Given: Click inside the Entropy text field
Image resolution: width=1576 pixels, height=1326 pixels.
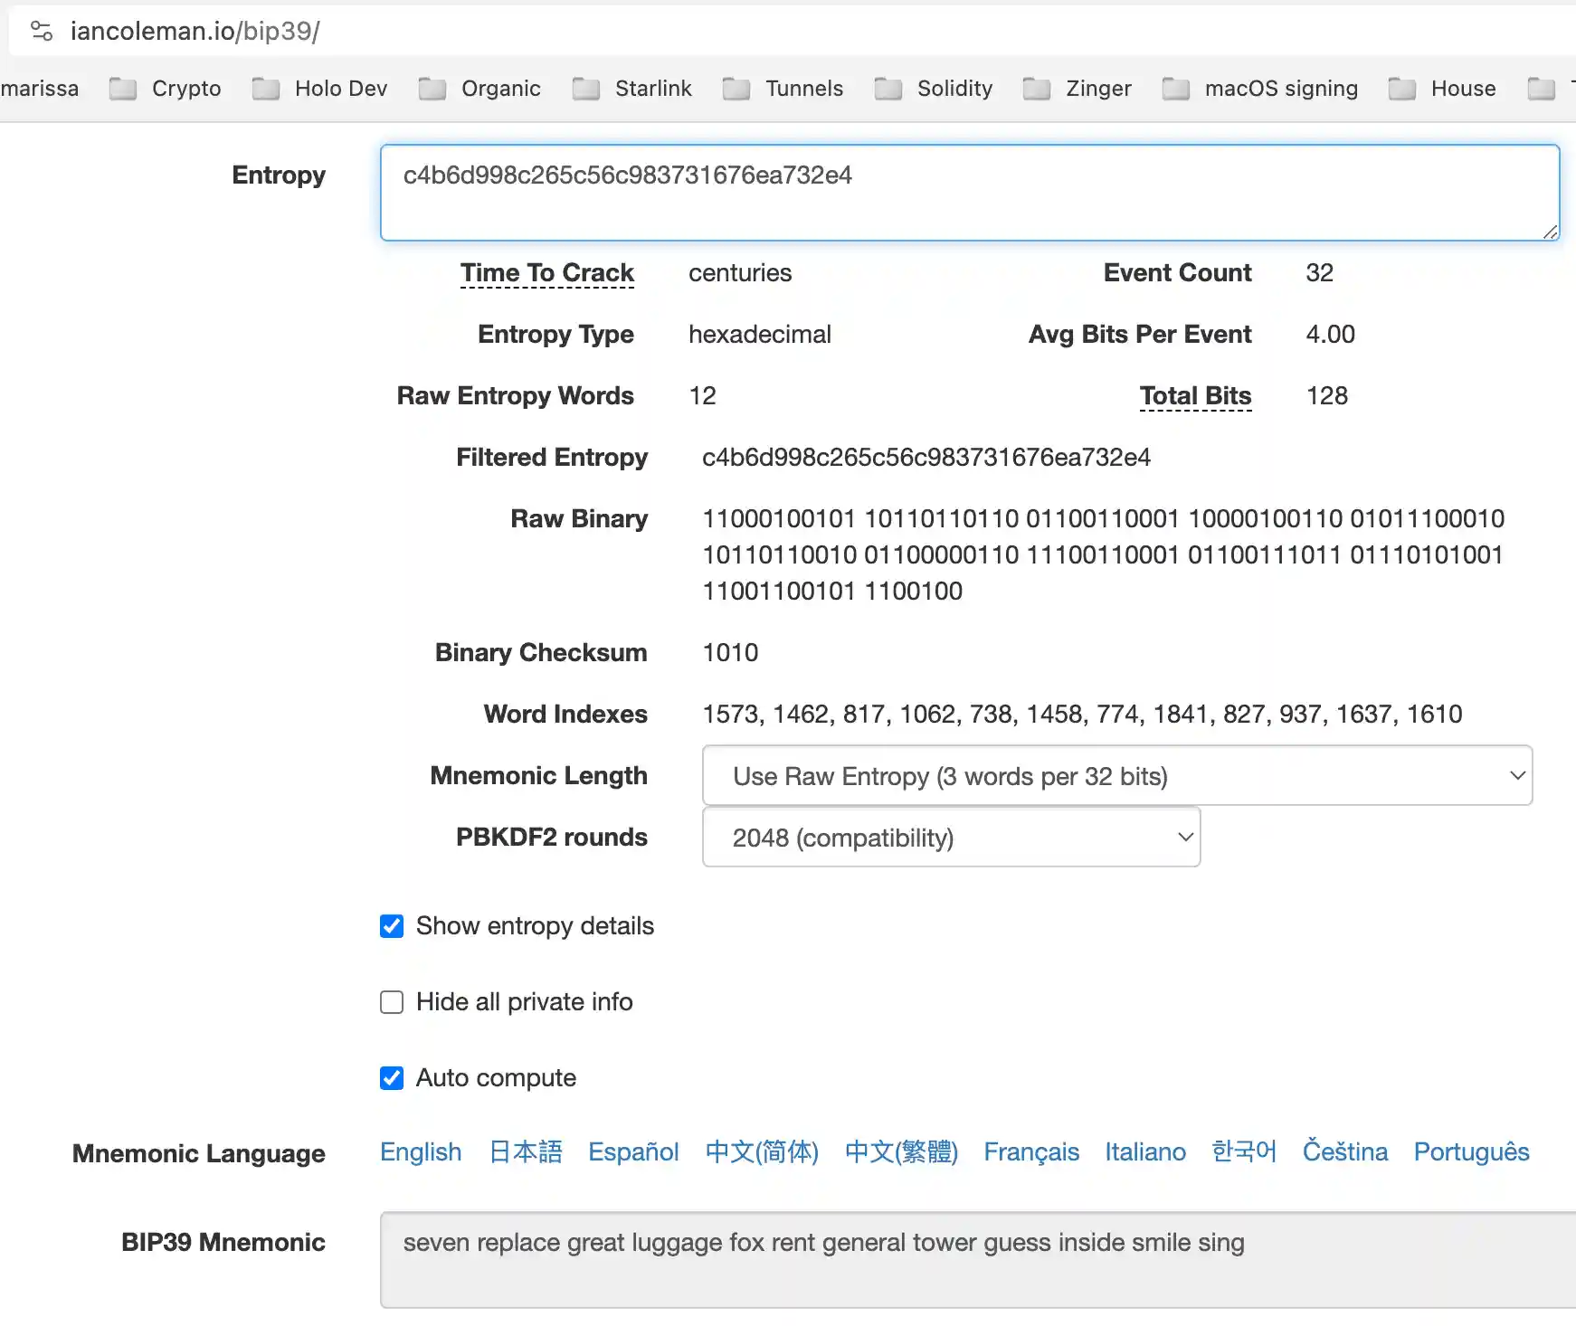Looking at the screenshot, I should coord(969,193).
